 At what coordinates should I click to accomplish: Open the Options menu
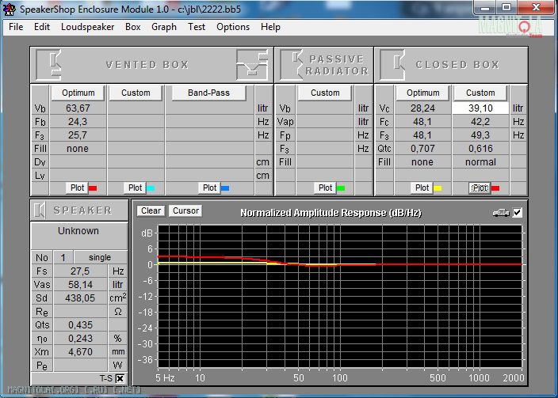coord(233,26)
